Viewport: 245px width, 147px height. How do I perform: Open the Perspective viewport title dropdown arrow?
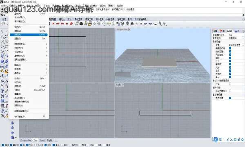(x=129, y=29)
